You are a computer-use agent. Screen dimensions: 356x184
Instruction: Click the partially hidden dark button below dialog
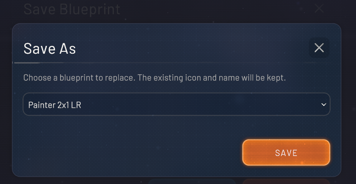tap(192, 181)
